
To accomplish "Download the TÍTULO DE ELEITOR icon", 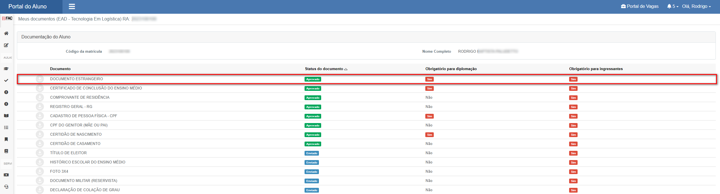I will (x=40, y=153).
